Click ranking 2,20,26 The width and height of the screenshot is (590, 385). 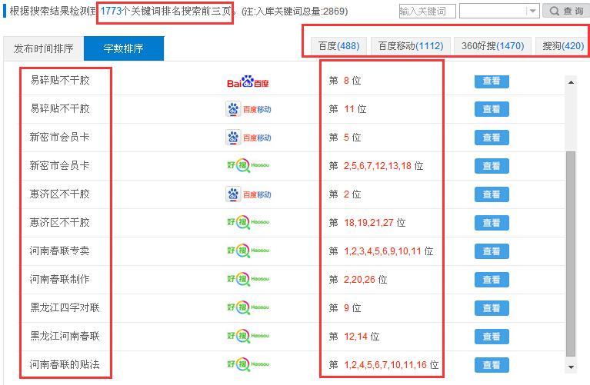click(x=359, y=280)
